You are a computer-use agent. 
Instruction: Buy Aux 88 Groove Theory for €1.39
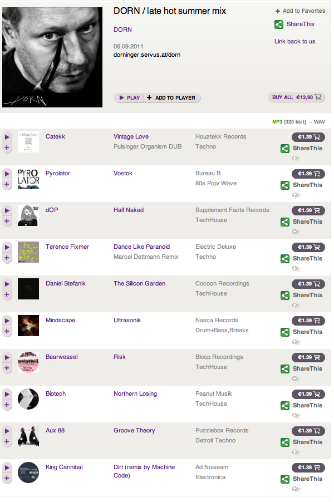click(308, 431)
